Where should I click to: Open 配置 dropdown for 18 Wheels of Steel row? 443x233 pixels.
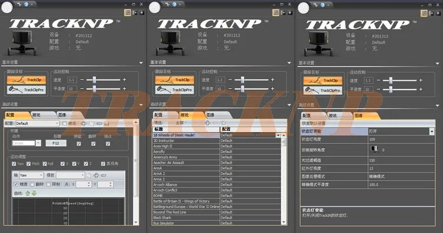coord(278,135)
